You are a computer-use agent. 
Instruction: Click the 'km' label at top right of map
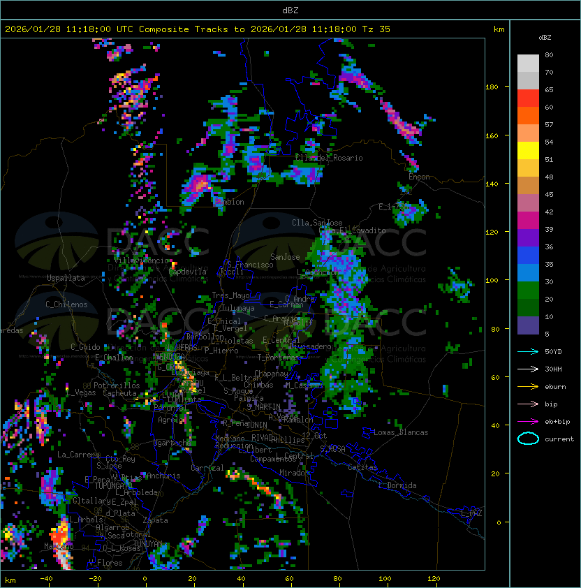pos(499,29)
